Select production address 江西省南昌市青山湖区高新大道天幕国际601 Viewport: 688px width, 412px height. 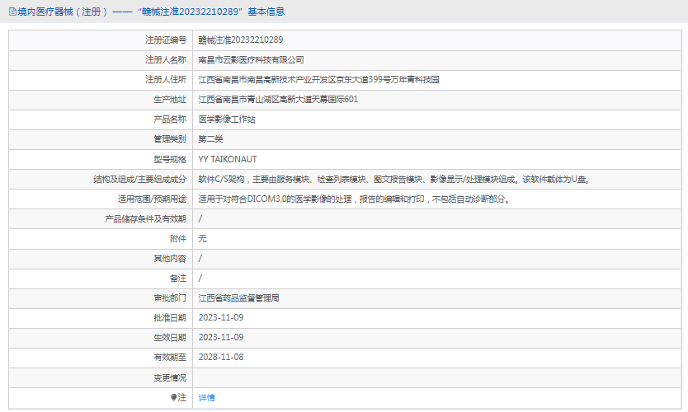pos(278,100)
